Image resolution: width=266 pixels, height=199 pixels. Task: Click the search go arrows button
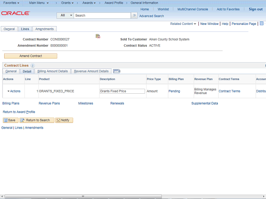[134, 15]
